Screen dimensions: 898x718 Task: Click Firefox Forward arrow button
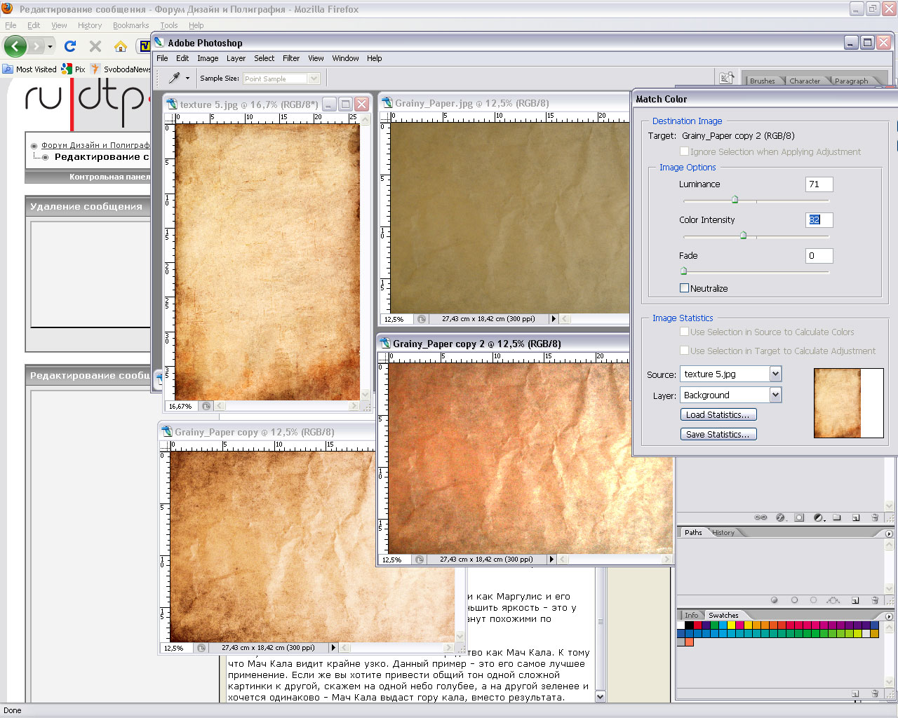coord(37,46)
